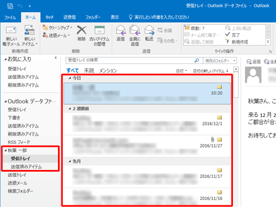
Task: Click the Tell Me search box with lightbulb
Action: click(159, 17)
